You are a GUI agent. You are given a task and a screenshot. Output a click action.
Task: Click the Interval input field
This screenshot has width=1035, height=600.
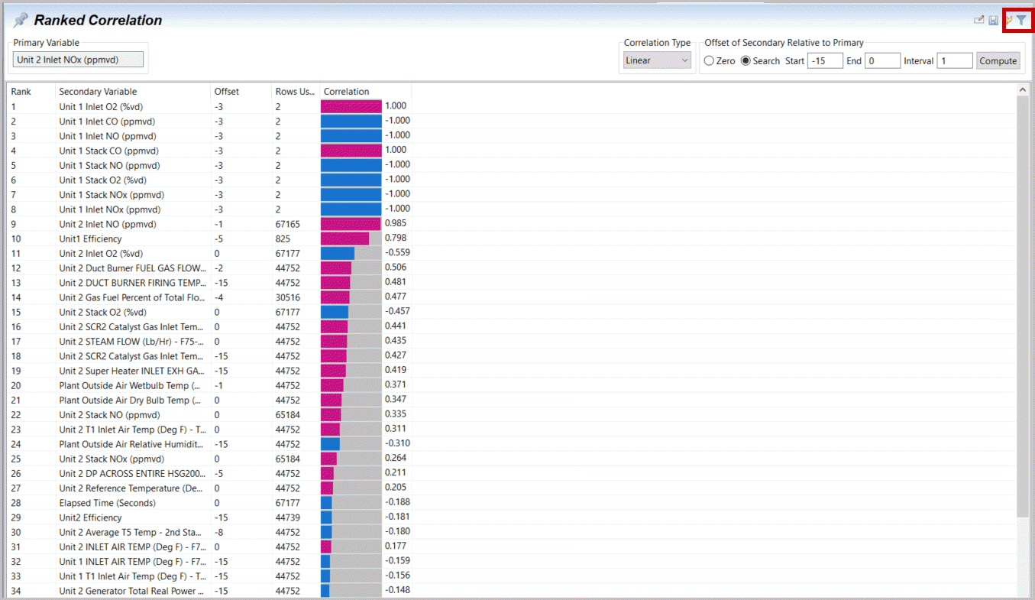[x=954, y=61]
